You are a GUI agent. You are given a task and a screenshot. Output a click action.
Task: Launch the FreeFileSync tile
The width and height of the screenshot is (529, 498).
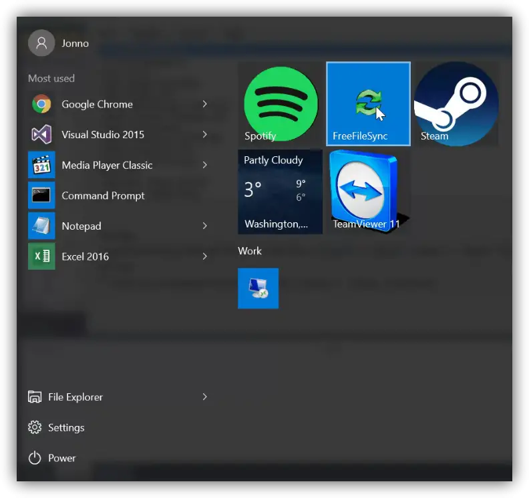tap(369, 104)
